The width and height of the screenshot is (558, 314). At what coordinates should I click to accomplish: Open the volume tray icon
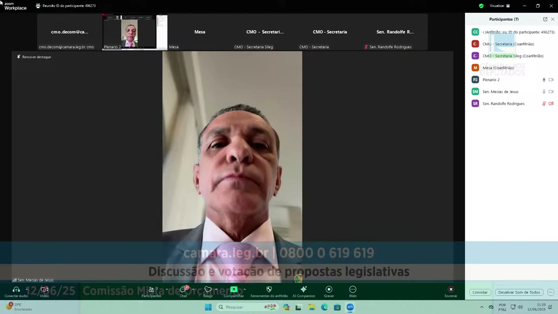(520, 307)
